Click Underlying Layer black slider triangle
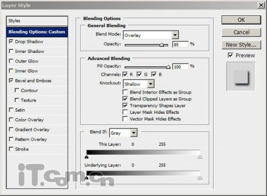This screenshot has width=267, height=196. 87,178
